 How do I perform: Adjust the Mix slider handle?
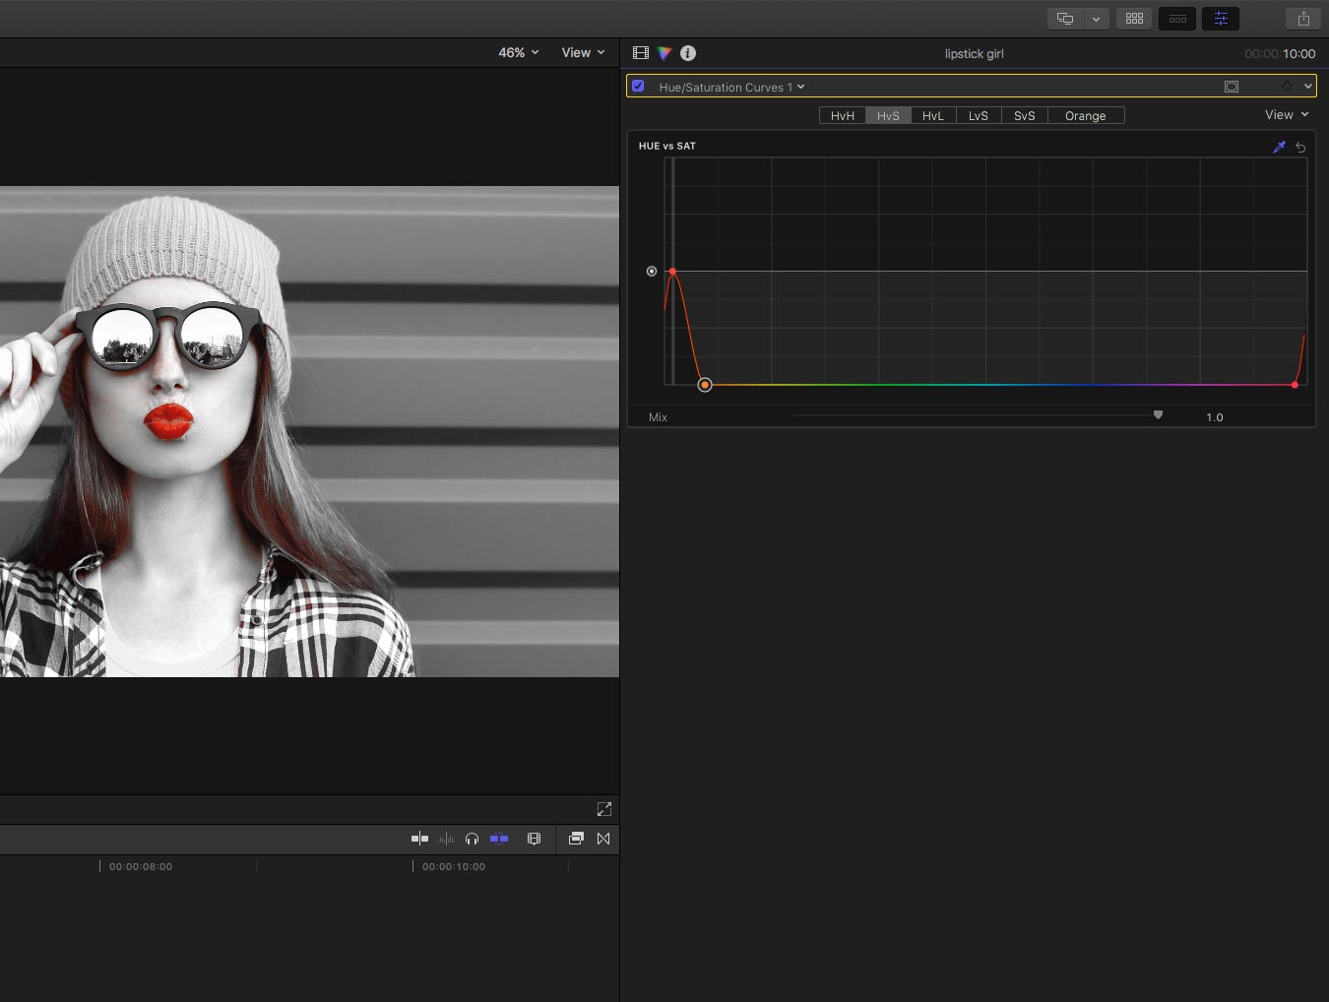(1158, 415)
